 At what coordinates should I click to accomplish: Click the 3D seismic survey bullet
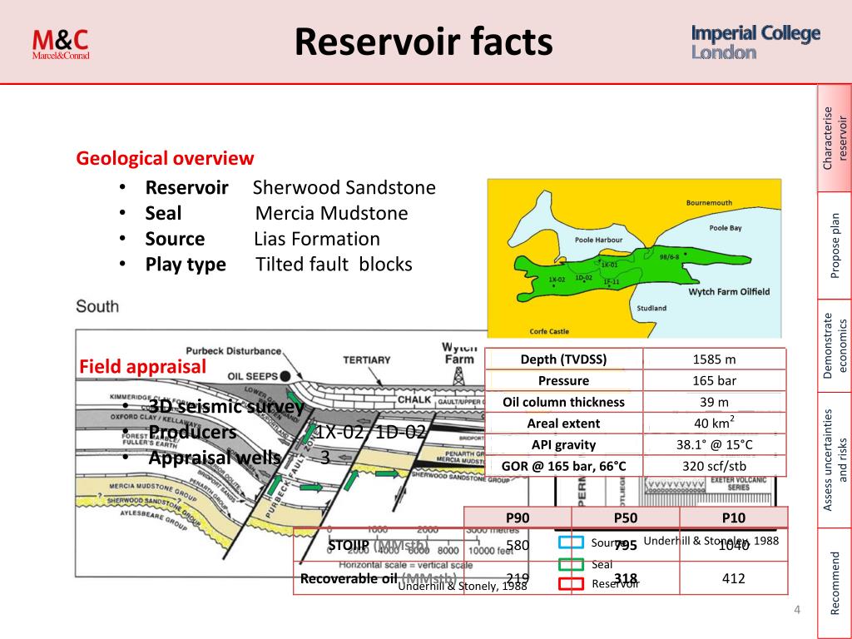point(226,406)
